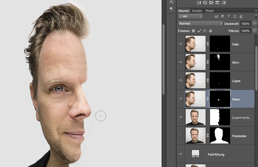Click the mask link icon on Stirn layer
Viewport: 258px width, 167px height.
(208, 62)
